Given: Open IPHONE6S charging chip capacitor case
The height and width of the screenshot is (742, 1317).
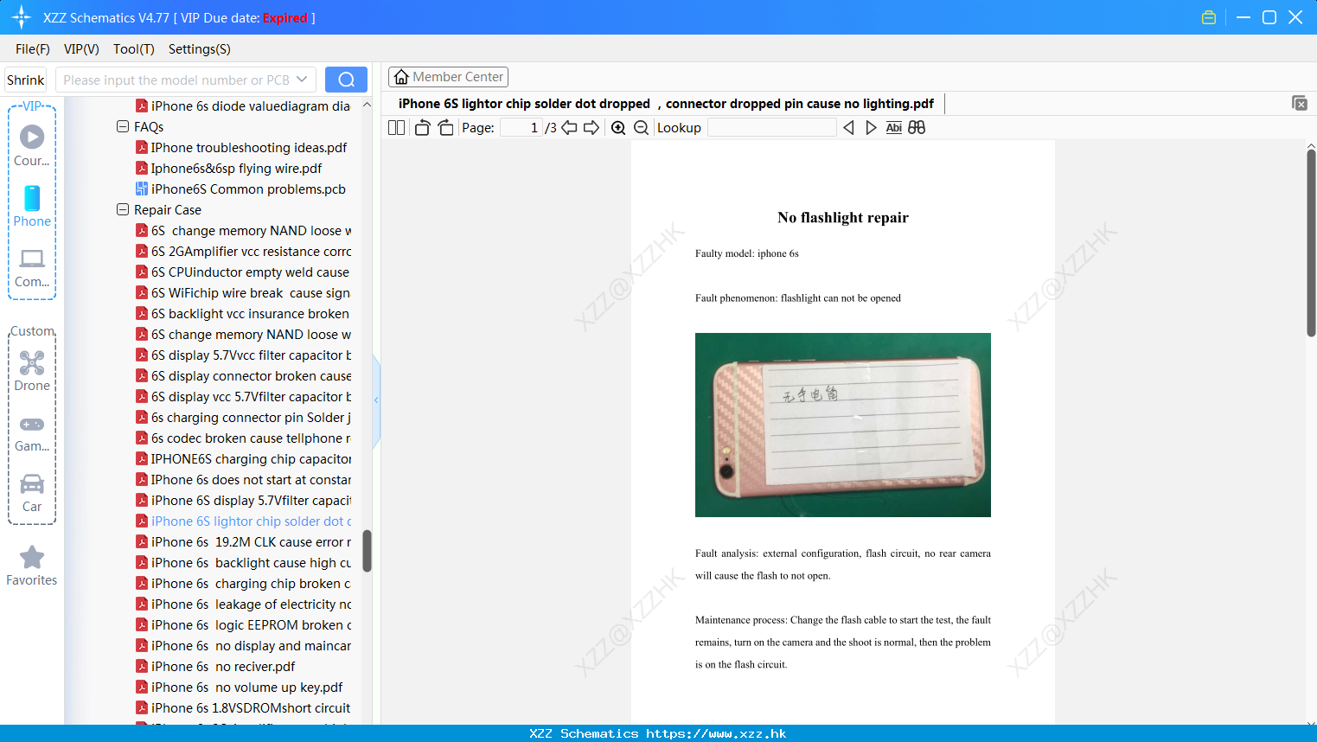Looking at the screenshot, I should click(251, 459).
